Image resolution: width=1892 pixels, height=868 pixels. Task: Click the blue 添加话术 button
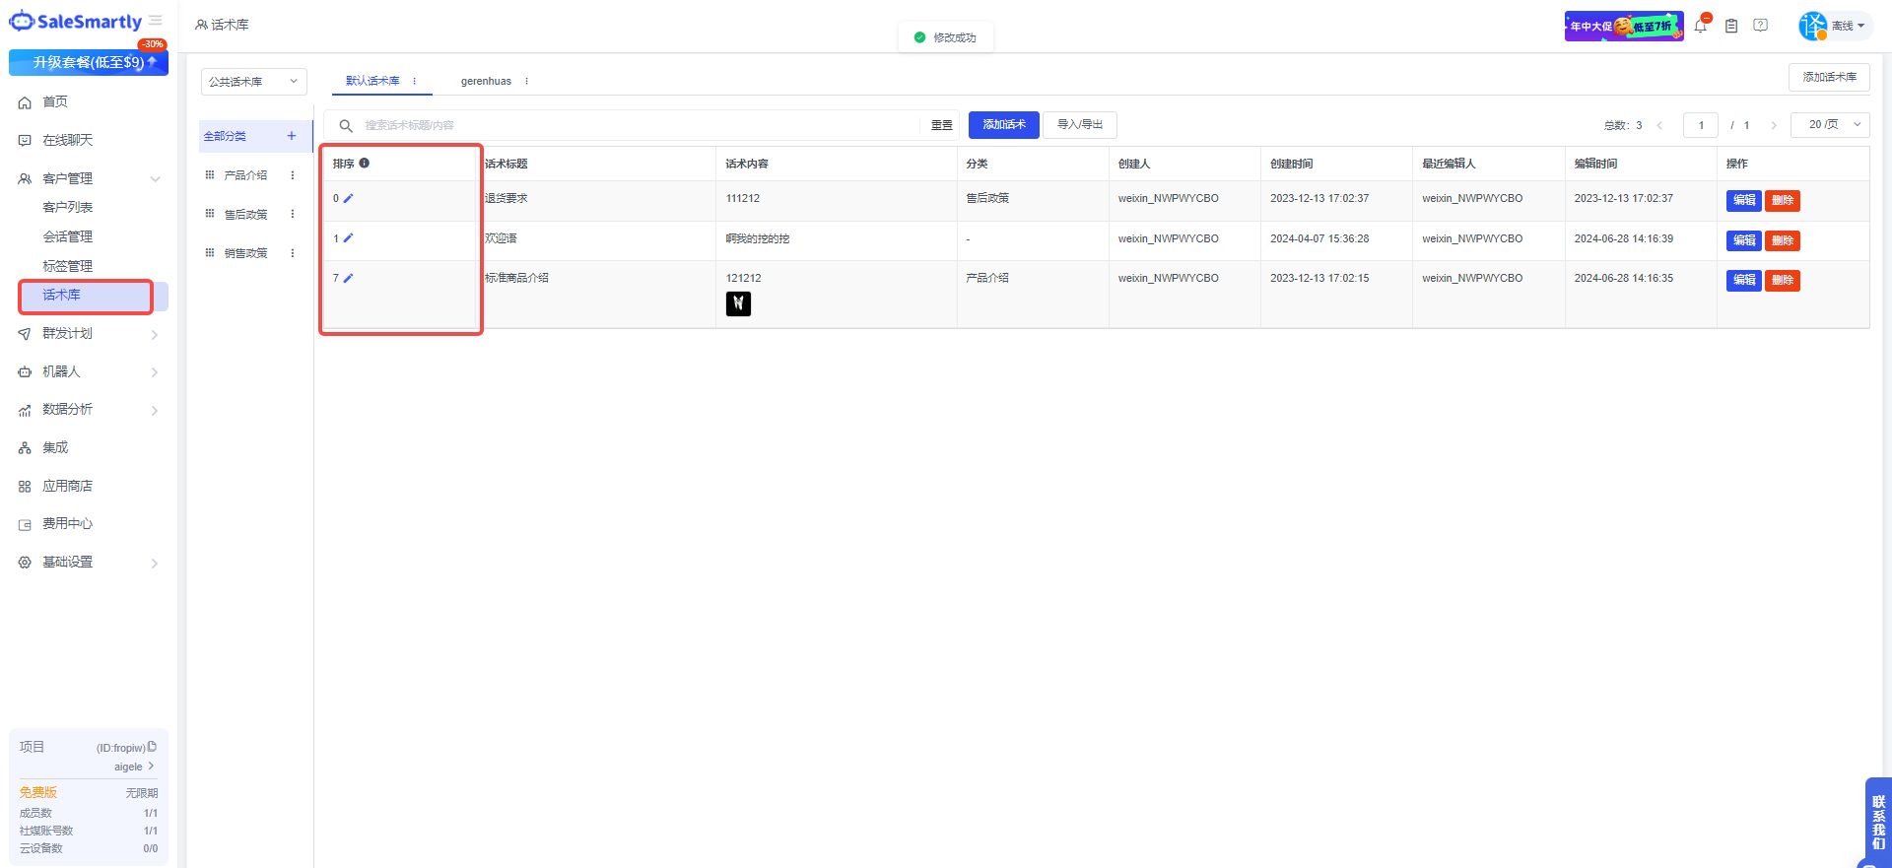(1003, 125)
